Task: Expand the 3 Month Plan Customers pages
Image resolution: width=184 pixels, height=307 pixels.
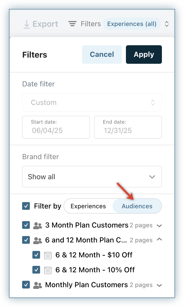Action: [159, 226]
